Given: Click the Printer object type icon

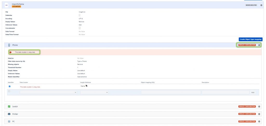Looking at the screenshot, I should pos(9,114).
